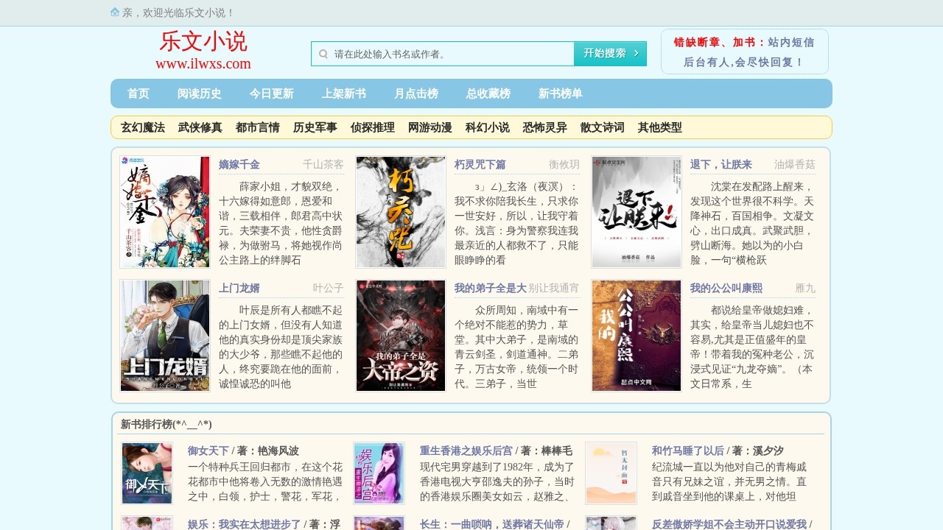This screenshot has width=943, height=530.
Task: Open the 退下，让朕来 title link
Action: click(721, 164)
